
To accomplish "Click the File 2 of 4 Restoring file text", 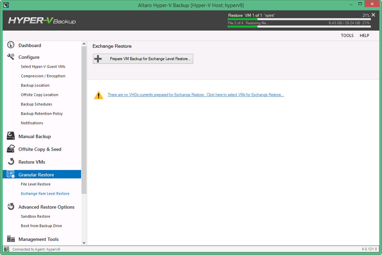I will coord(248,23).
